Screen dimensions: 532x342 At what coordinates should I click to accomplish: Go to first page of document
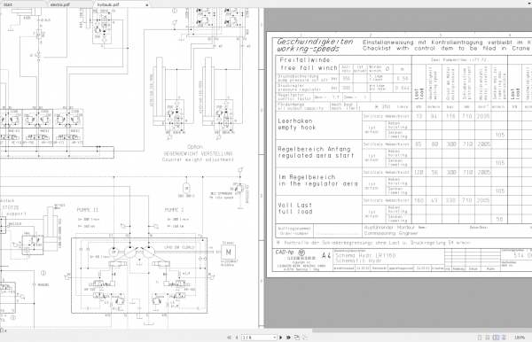point(229,338)
